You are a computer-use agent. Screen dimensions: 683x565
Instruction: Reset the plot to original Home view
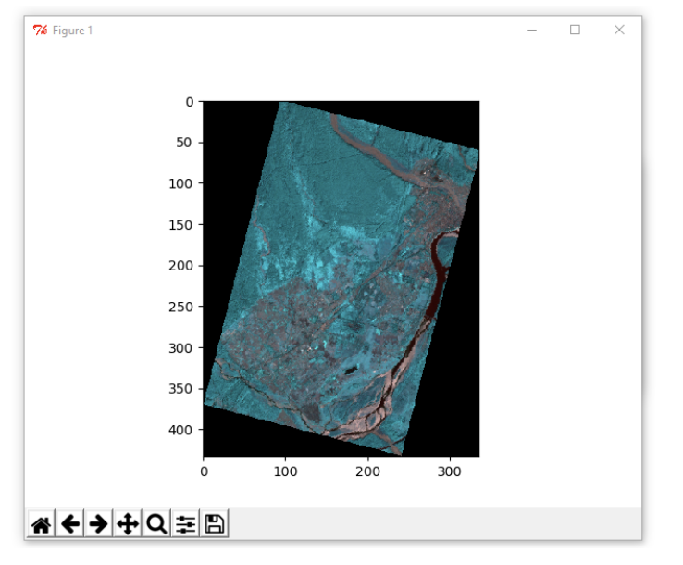coord(42,524)
